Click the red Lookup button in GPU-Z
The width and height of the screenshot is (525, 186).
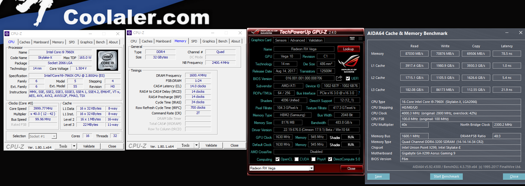click(348, 49)
